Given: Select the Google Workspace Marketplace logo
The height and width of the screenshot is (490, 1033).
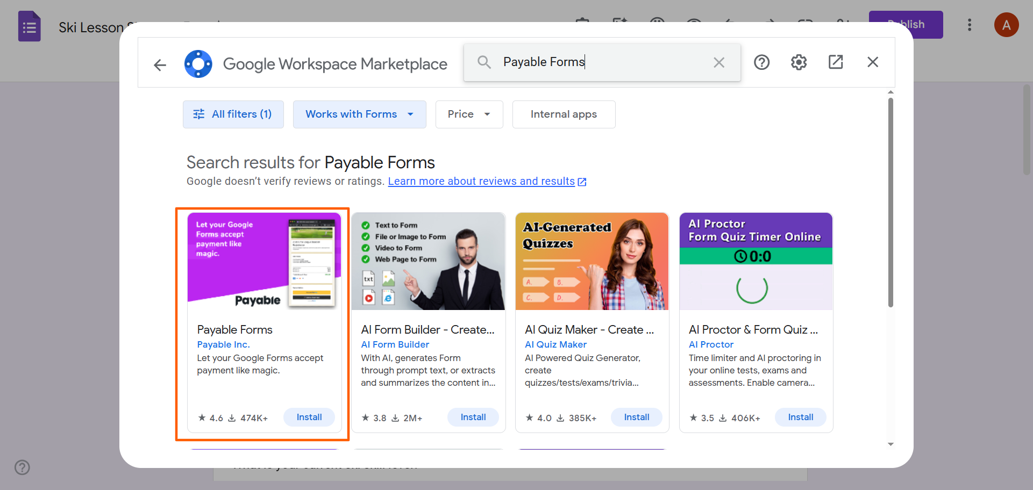Looking at the screenshot, I should tap(198, 63).
